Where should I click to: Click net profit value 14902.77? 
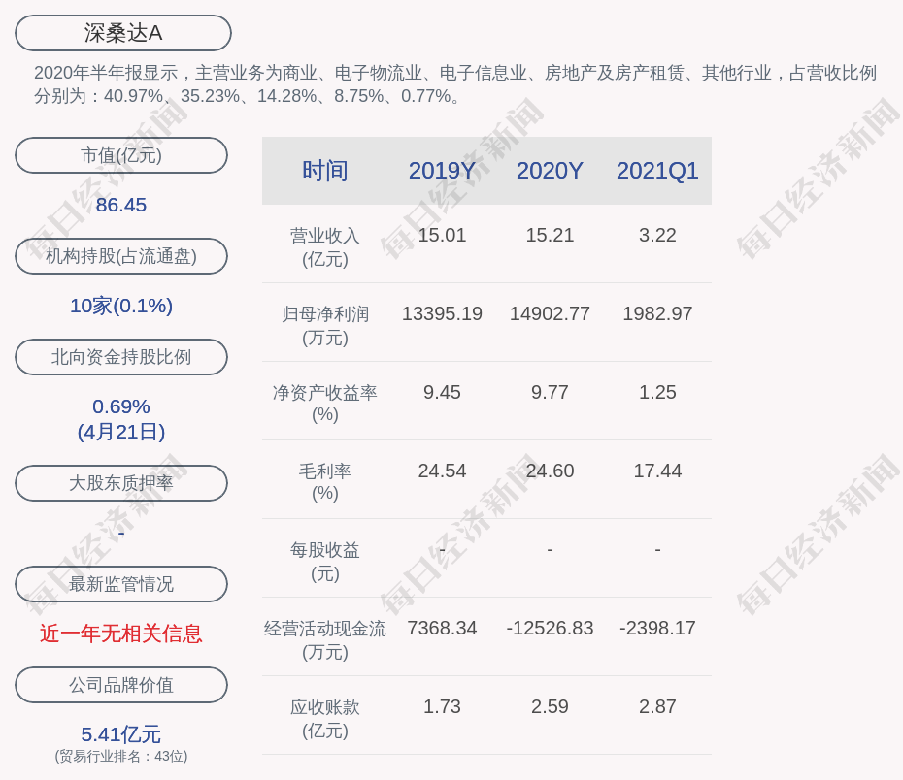[550, 313]
